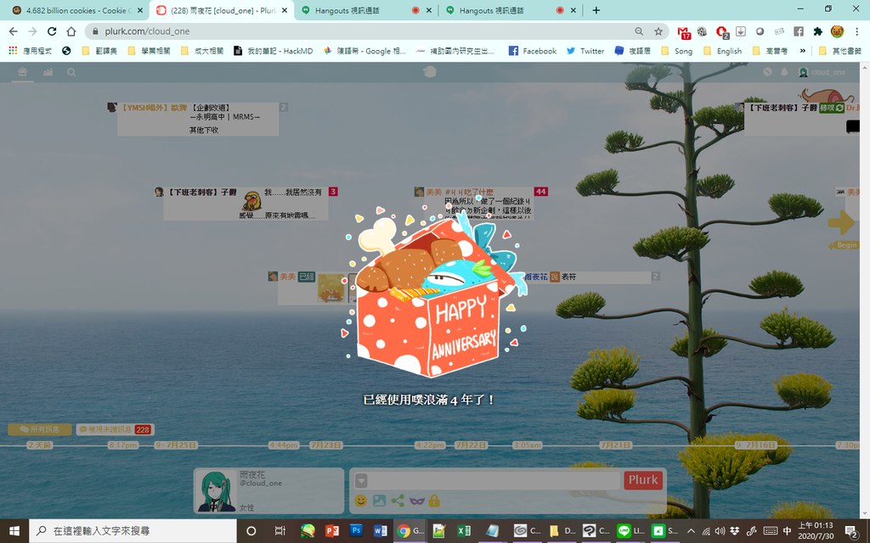Open the qualifier dropdown in the composer
This screenshot has width=870, height=543.
(361, 480)
